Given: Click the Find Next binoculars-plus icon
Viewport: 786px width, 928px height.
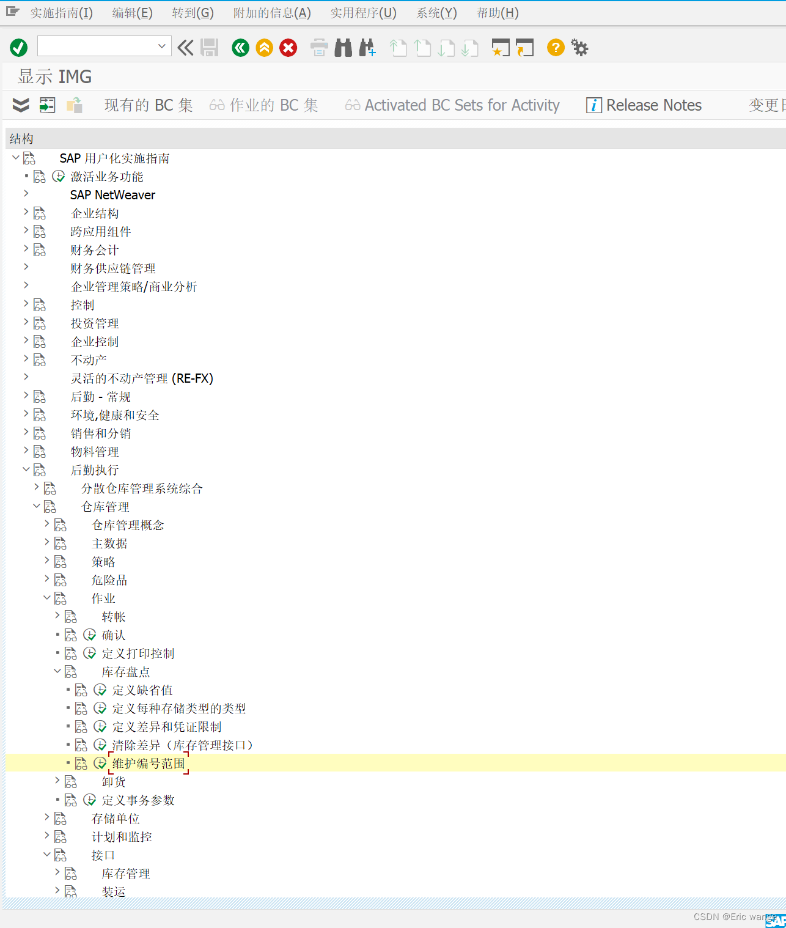Looking at the screenshot, I should [367, 47].
